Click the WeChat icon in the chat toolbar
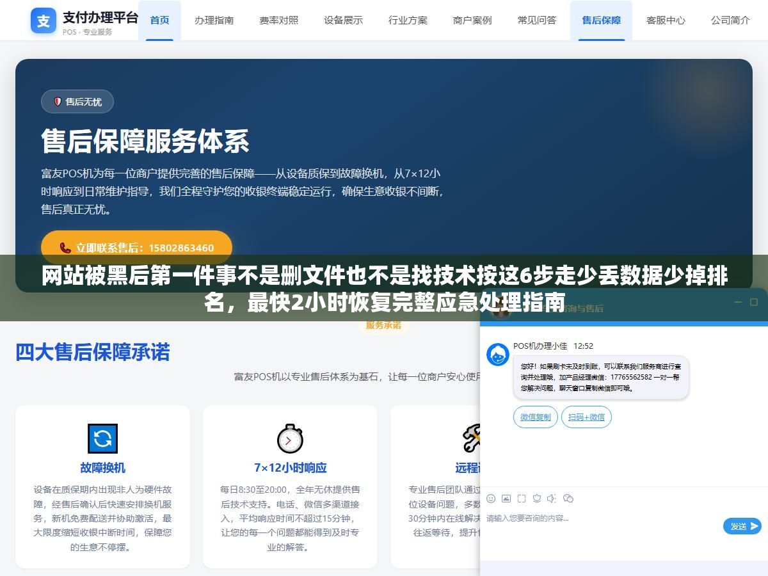 click(x=568, y=499)
